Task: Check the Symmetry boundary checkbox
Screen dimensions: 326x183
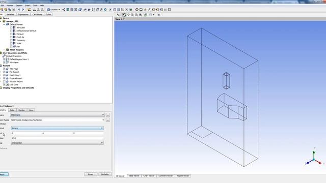Action: click(11, 40)
